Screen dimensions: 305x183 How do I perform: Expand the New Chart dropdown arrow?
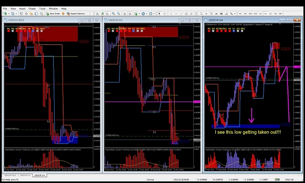[9, 14]
